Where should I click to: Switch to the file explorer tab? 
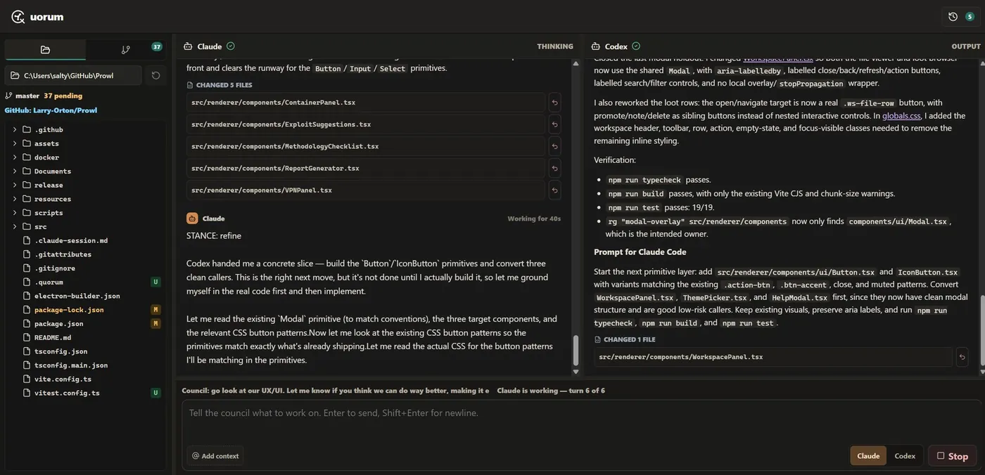[45, 50]
